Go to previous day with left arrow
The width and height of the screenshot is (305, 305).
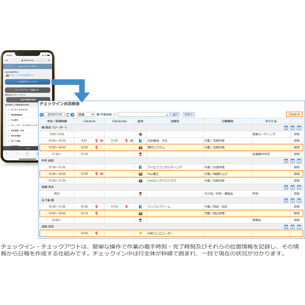pyautogui.click(x=42, y=114)
